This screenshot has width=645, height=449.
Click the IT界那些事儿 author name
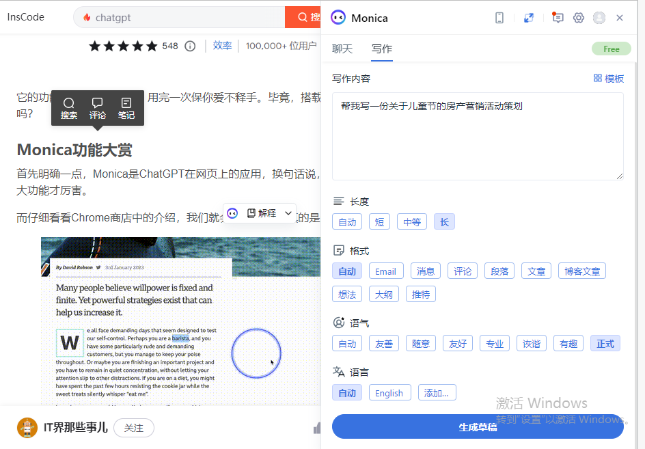click(76, 428)
